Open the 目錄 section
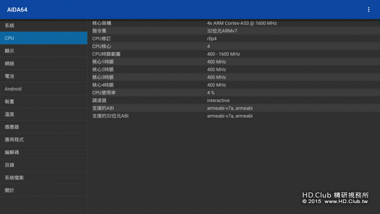The image size is (380, 214). pyautogui.click(x=43, y=165)
